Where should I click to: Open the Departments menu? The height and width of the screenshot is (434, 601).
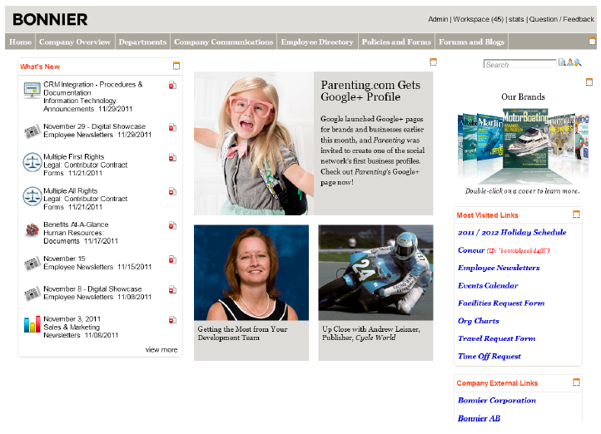click(x=142, y=42)
